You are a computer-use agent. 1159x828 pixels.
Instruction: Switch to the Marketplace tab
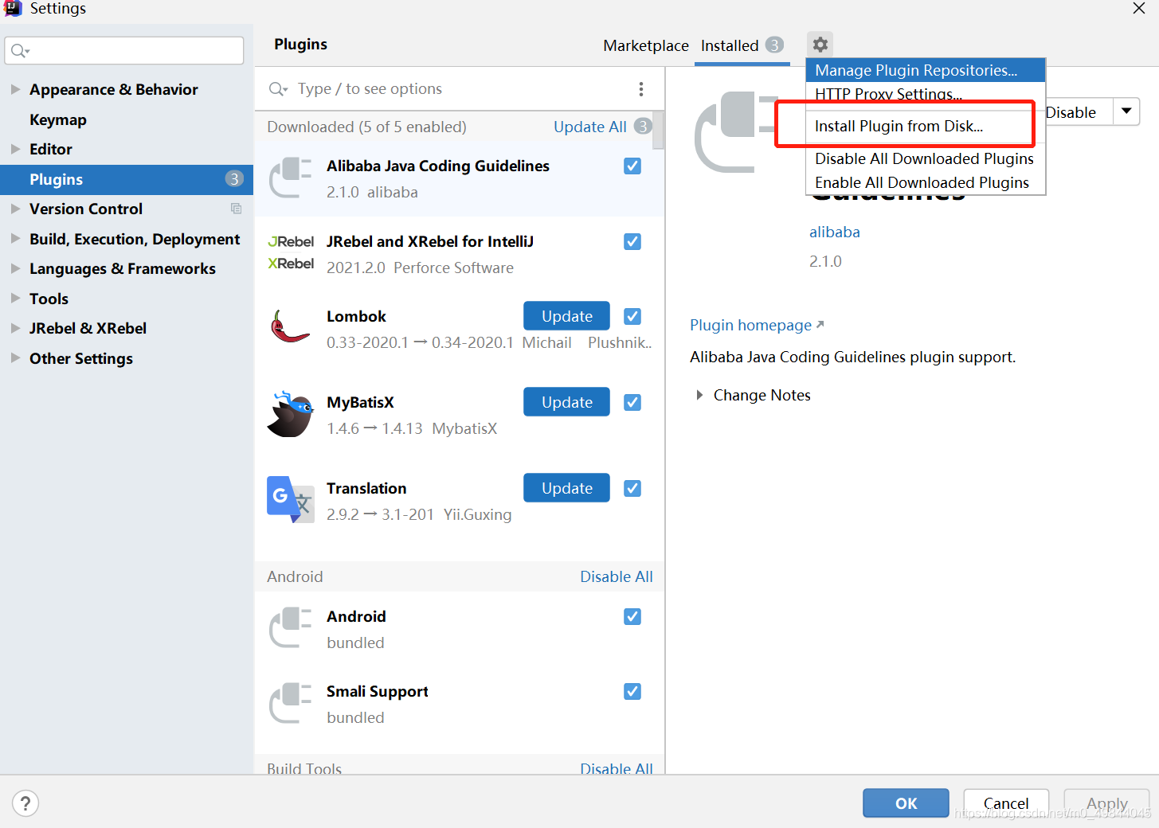[646, 45]
